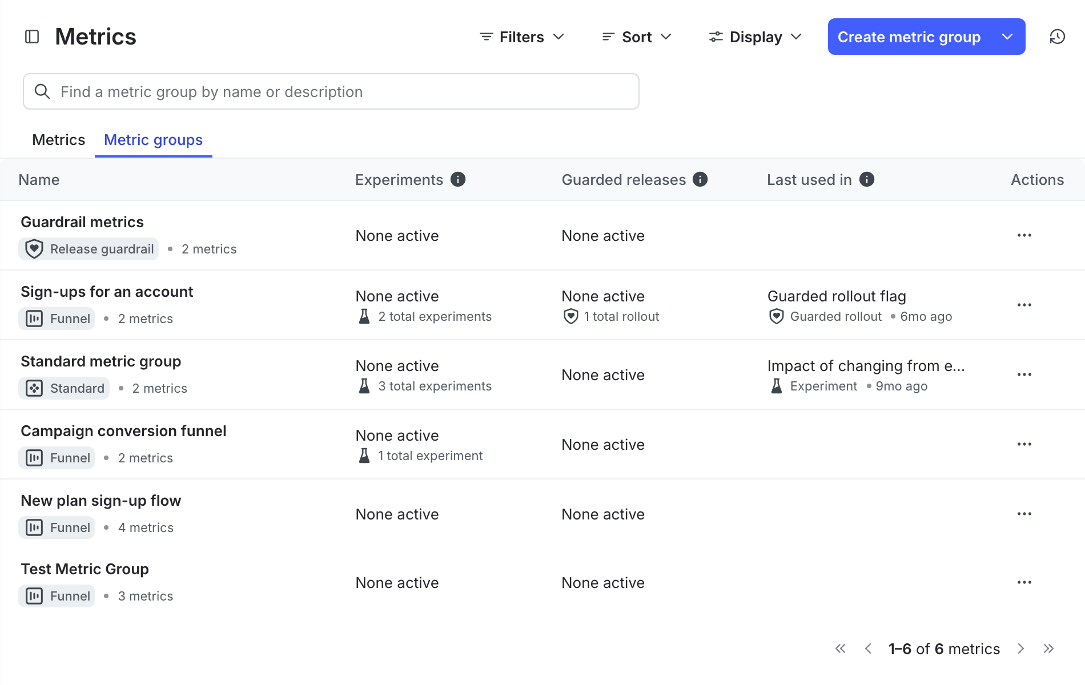Open the Display options dropdown
This screenshot has height=685, width=1085.
[x=755, y=37]
